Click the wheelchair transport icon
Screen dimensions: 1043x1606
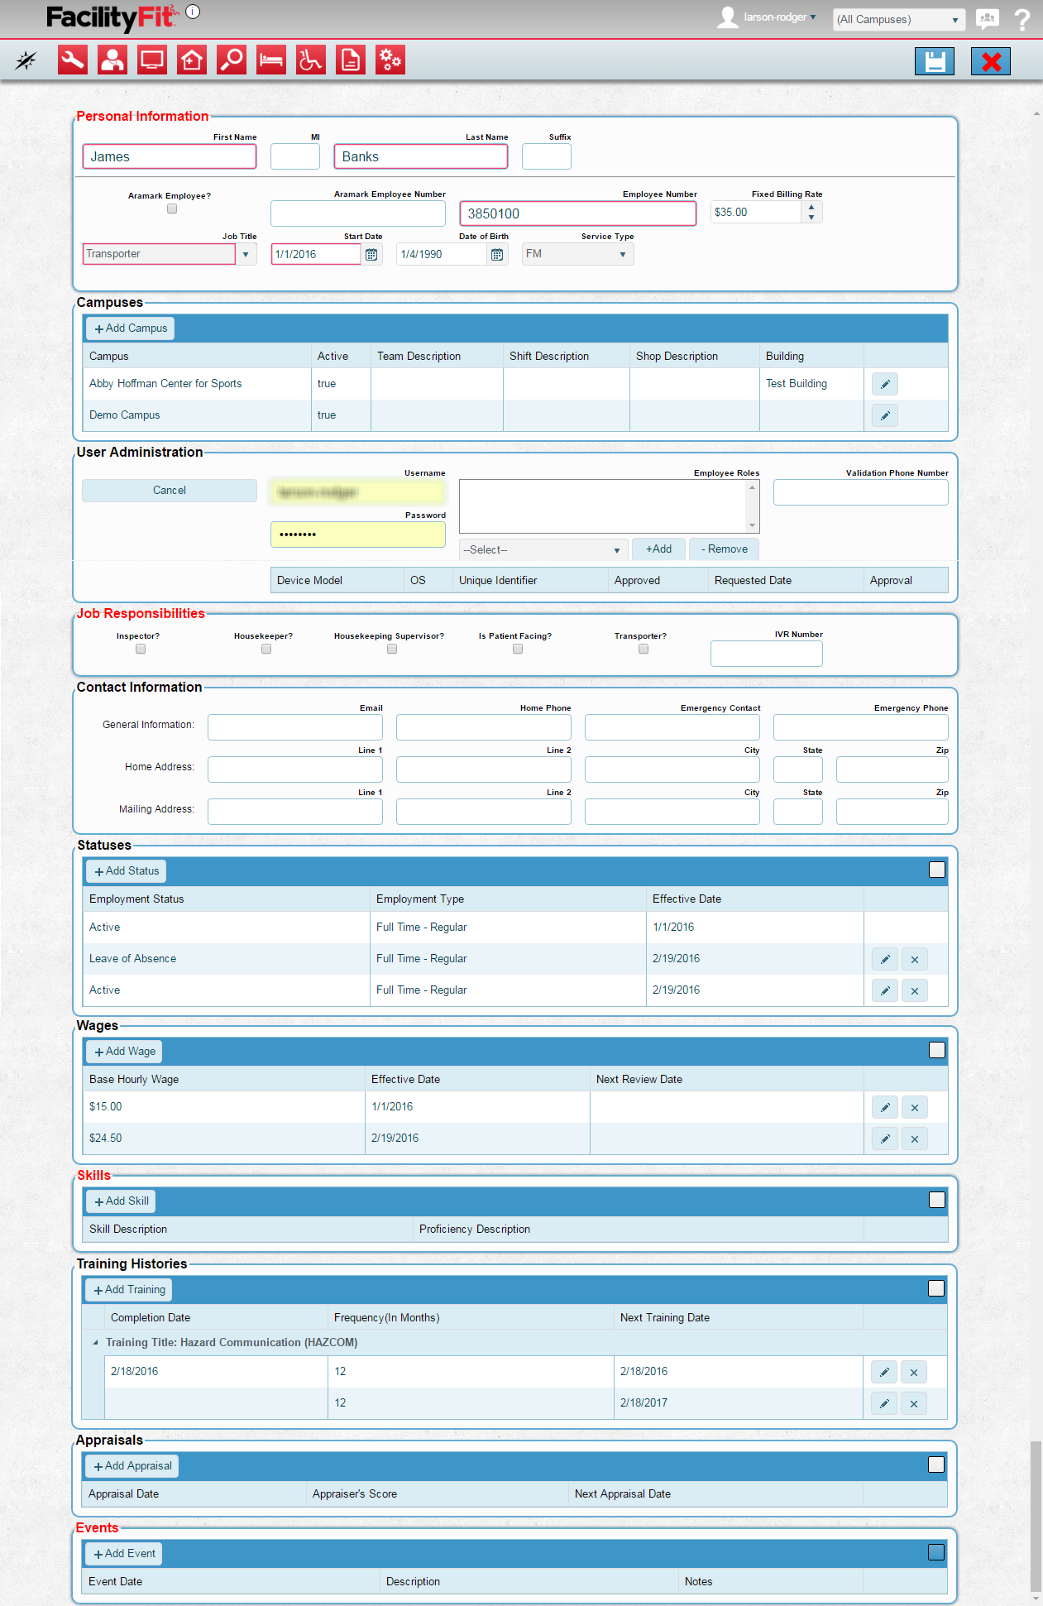click(311, 60)
